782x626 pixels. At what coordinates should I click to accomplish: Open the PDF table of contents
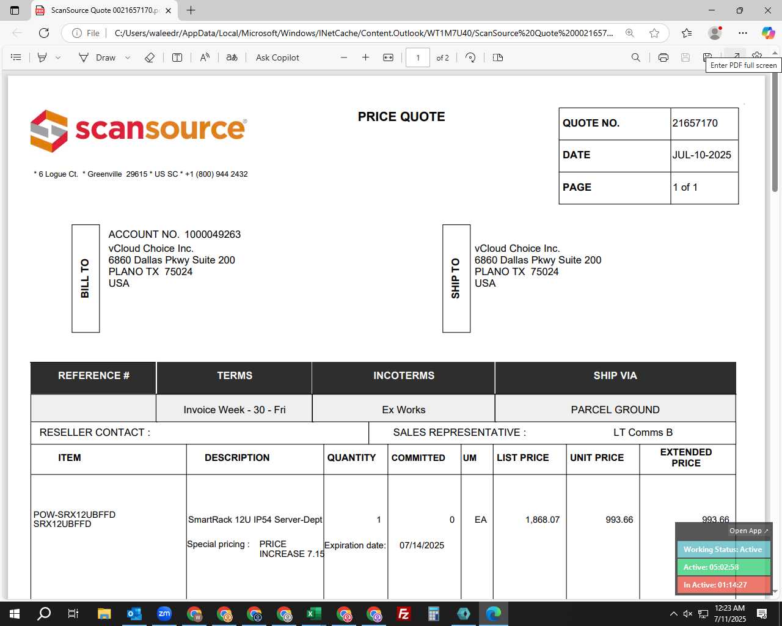pos(16,57)
